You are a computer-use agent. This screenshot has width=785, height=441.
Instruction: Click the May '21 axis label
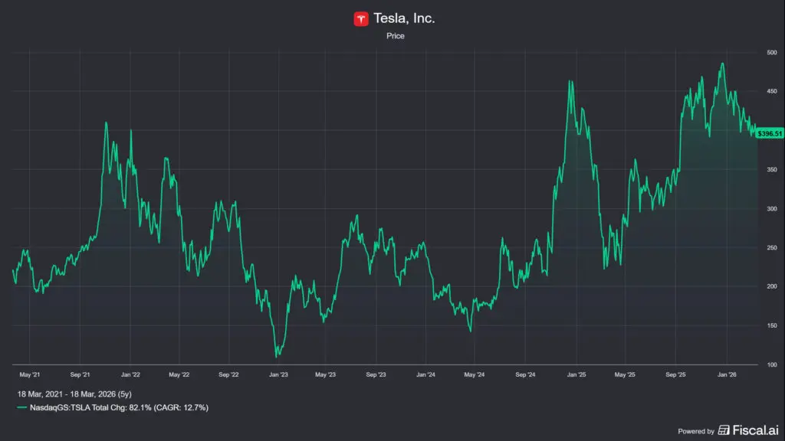(30, 374)
